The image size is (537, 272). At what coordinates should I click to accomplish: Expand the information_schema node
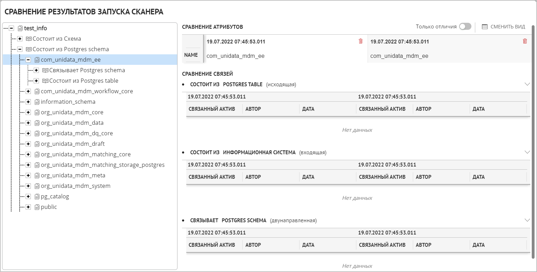click(x=28, y=102)
